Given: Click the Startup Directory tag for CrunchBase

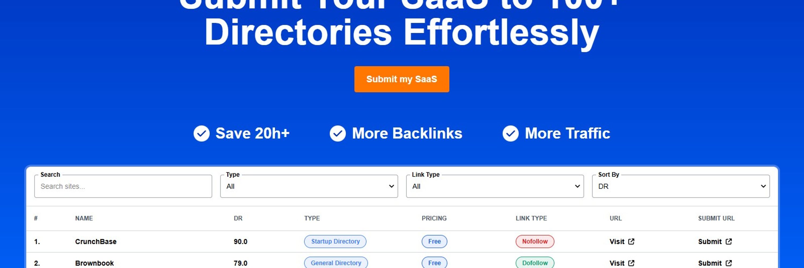Looking at the screenshot, I should coord(335,241).
